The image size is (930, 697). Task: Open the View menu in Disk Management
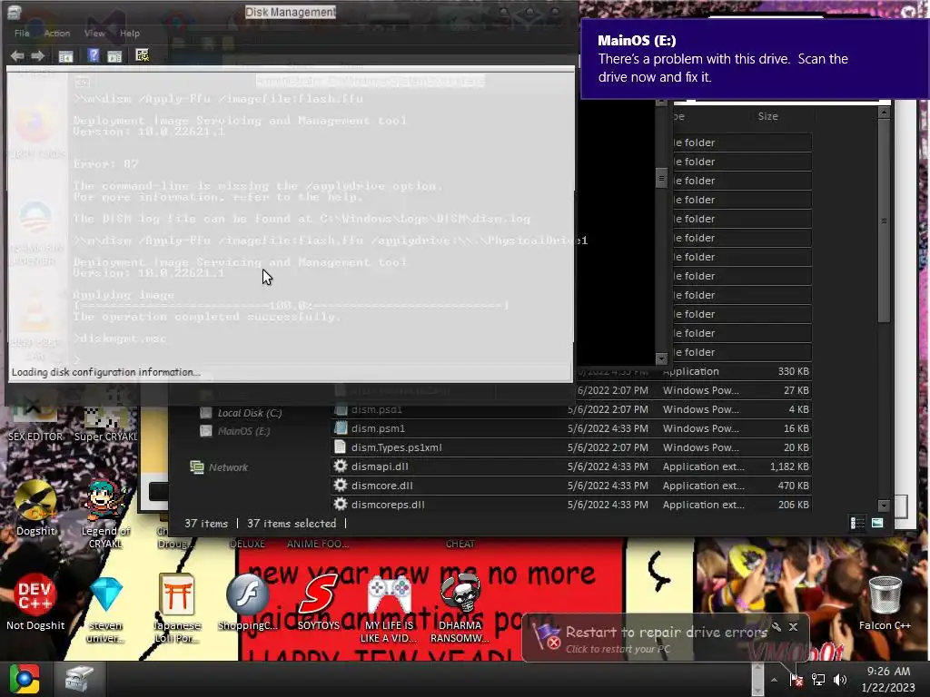(94, 34)
